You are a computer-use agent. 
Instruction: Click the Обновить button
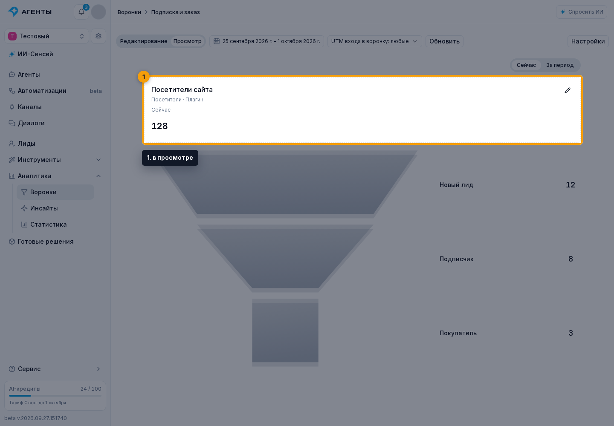pos(444,41)
